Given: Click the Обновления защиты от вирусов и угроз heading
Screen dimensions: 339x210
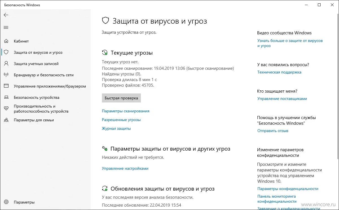Looking at the screenshot, I should pyautogui.click(x=162, y=189).
